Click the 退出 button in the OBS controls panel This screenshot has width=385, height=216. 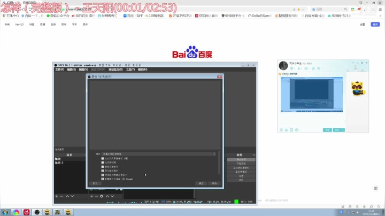pyautogui.click(x=241, y=180)
